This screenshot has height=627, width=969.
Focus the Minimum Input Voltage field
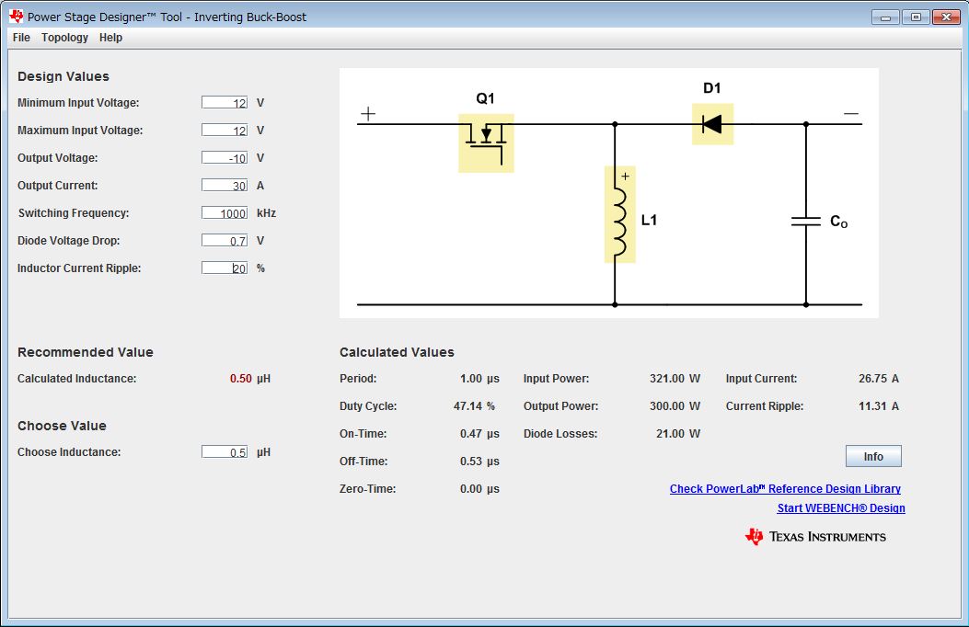225,102
